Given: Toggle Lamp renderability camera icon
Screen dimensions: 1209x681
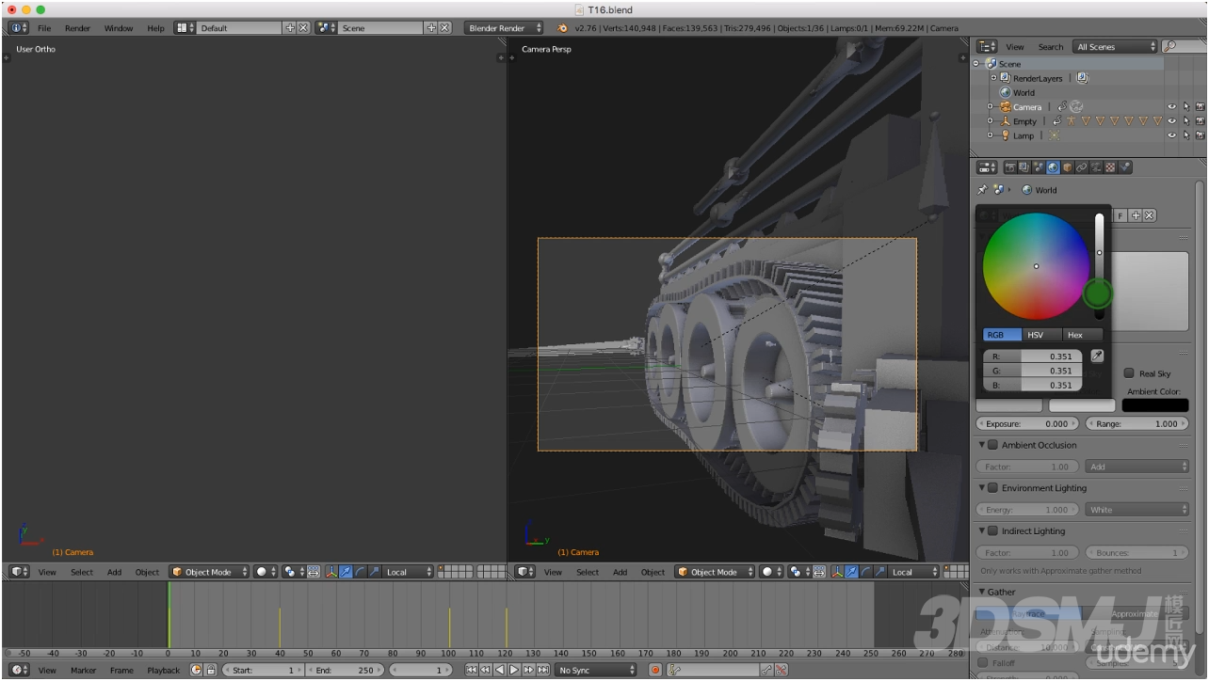Looking at the screenshot, I should point(1201,135).
